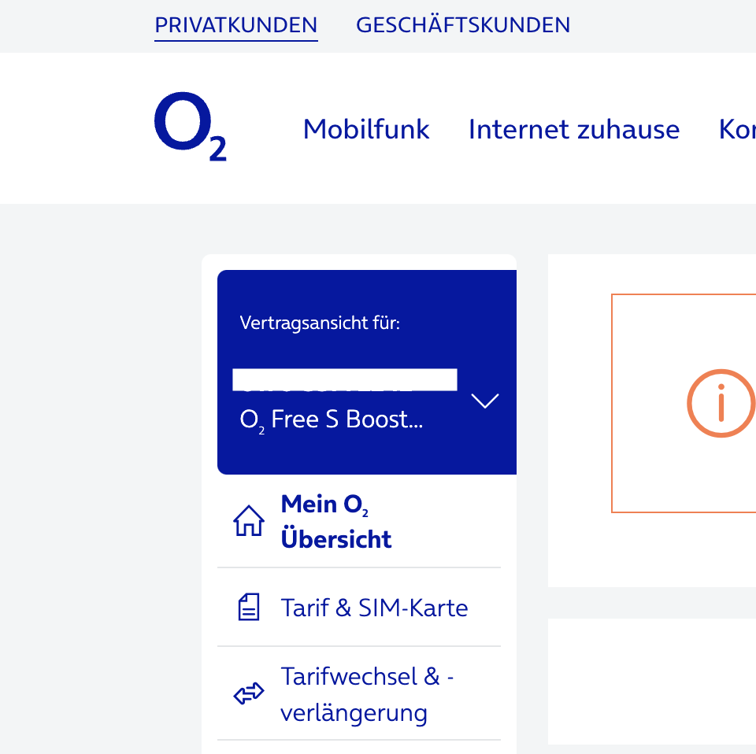Click the O2 logo
The height and width of the screenshot is (754, 756).
190,128
